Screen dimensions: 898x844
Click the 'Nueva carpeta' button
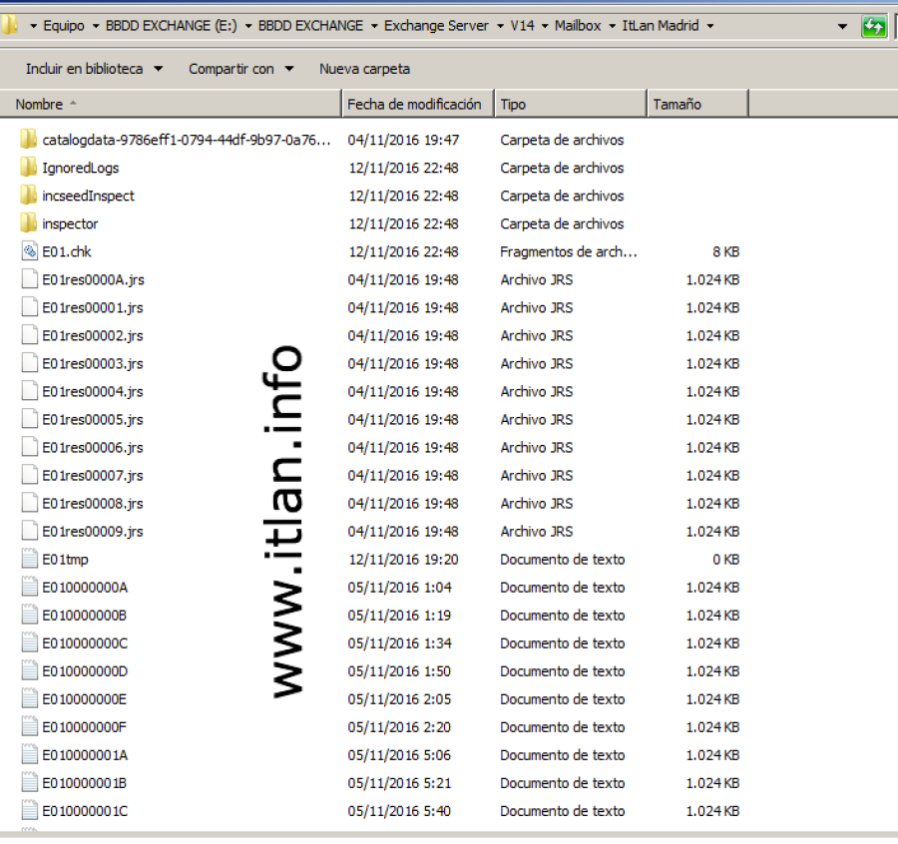(364, 69)
